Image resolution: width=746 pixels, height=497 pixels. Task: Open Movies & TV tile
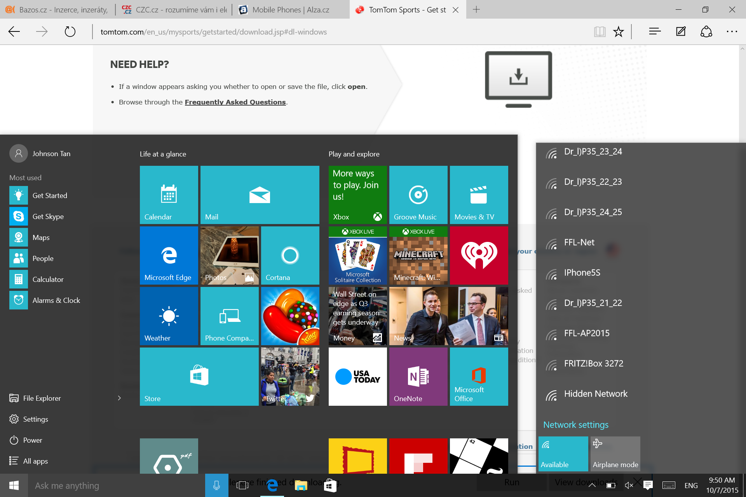pos(479,195)
